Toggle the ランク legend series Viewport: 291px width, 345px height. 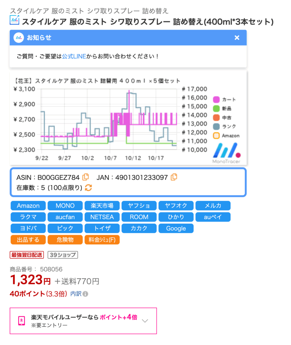tap(217, 126)
